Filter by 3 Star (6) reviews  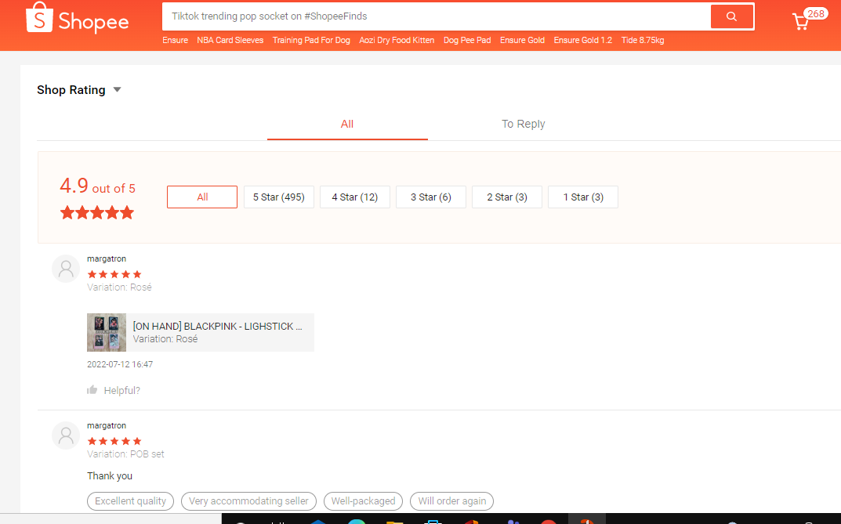[431, 197]
